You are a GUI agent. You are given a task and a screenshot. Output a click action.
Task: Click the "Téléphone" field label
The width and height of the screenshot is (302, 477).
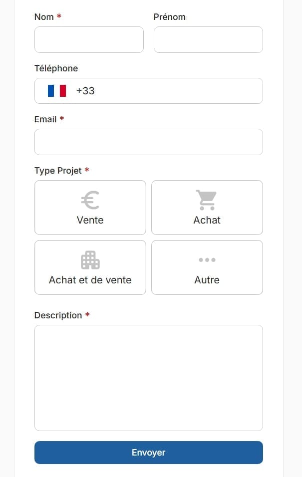[56, 68]
